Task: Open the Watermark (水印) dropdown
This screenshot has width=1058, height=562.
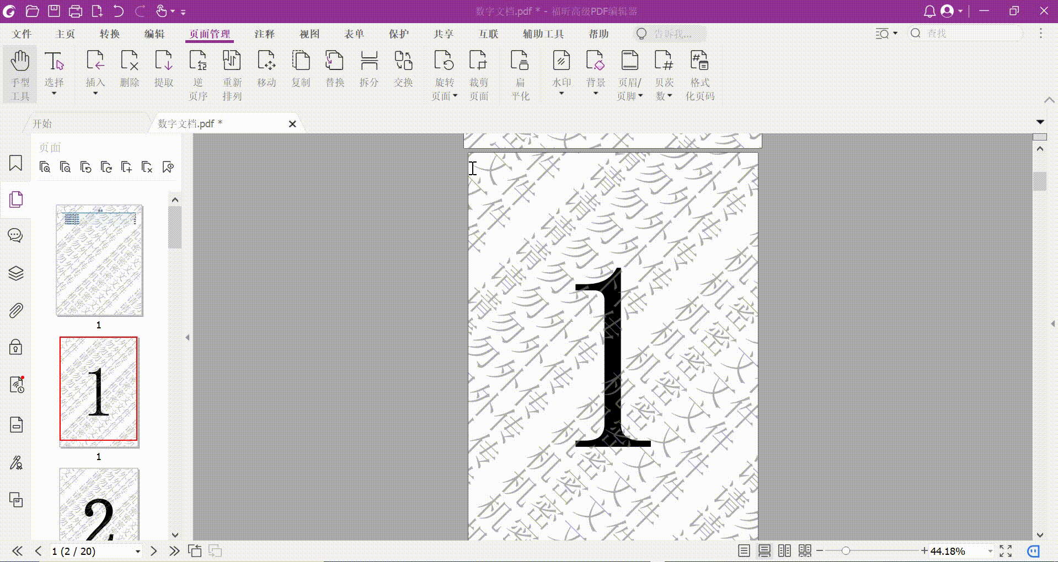Action: point(562,94)
